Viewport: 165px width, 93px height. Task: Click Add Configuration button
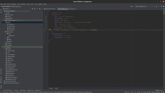141,6
